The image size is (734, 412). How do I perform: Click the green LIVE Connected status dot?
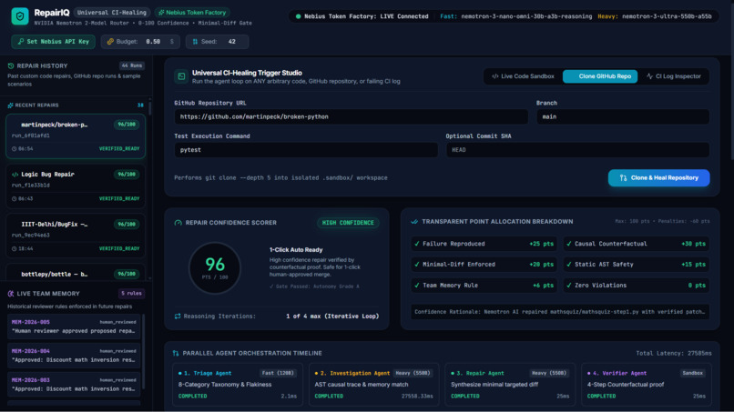pos(298,16)
